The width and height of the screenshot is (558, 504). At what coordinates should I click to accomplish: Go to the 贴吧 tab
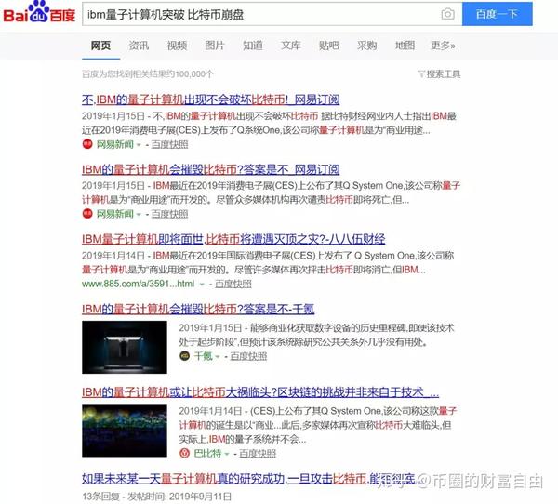[x=329, y=46]
